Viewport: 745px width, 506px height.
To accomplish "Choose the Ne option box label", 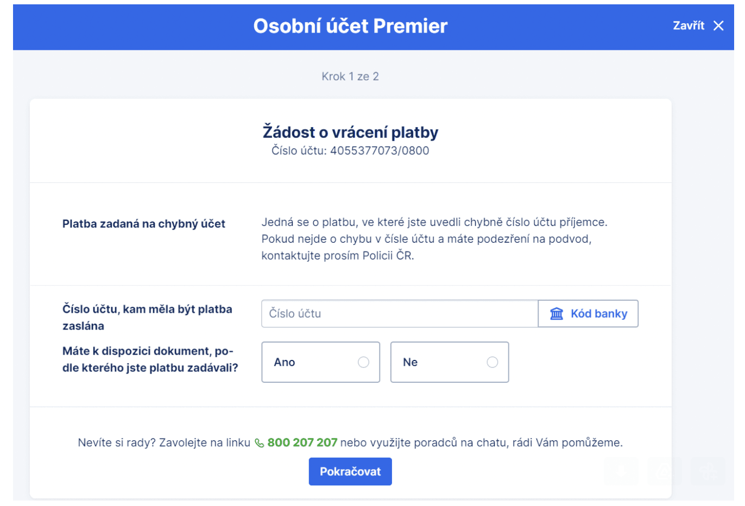I will (410, 362).
